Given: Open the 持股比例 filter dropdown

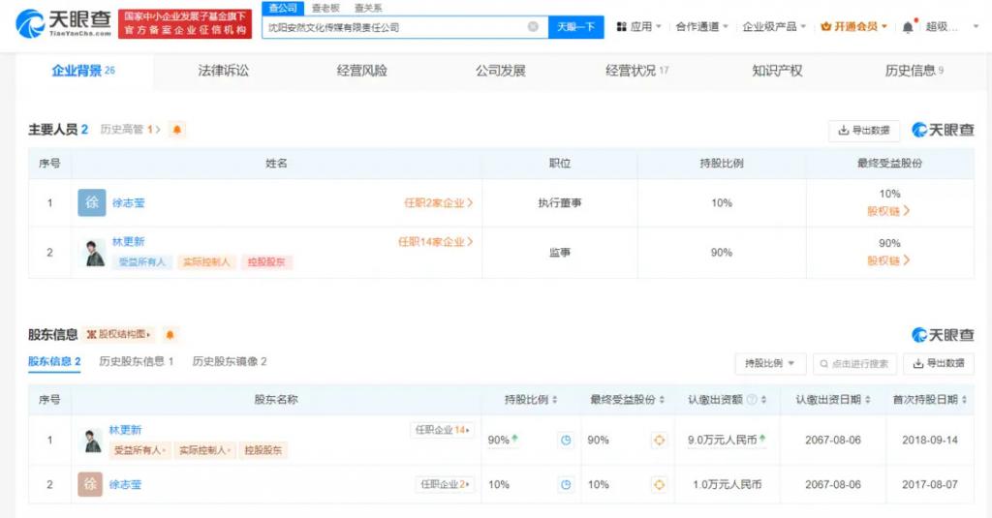Looking at the screenshot, I should click(x=770, y=363).
